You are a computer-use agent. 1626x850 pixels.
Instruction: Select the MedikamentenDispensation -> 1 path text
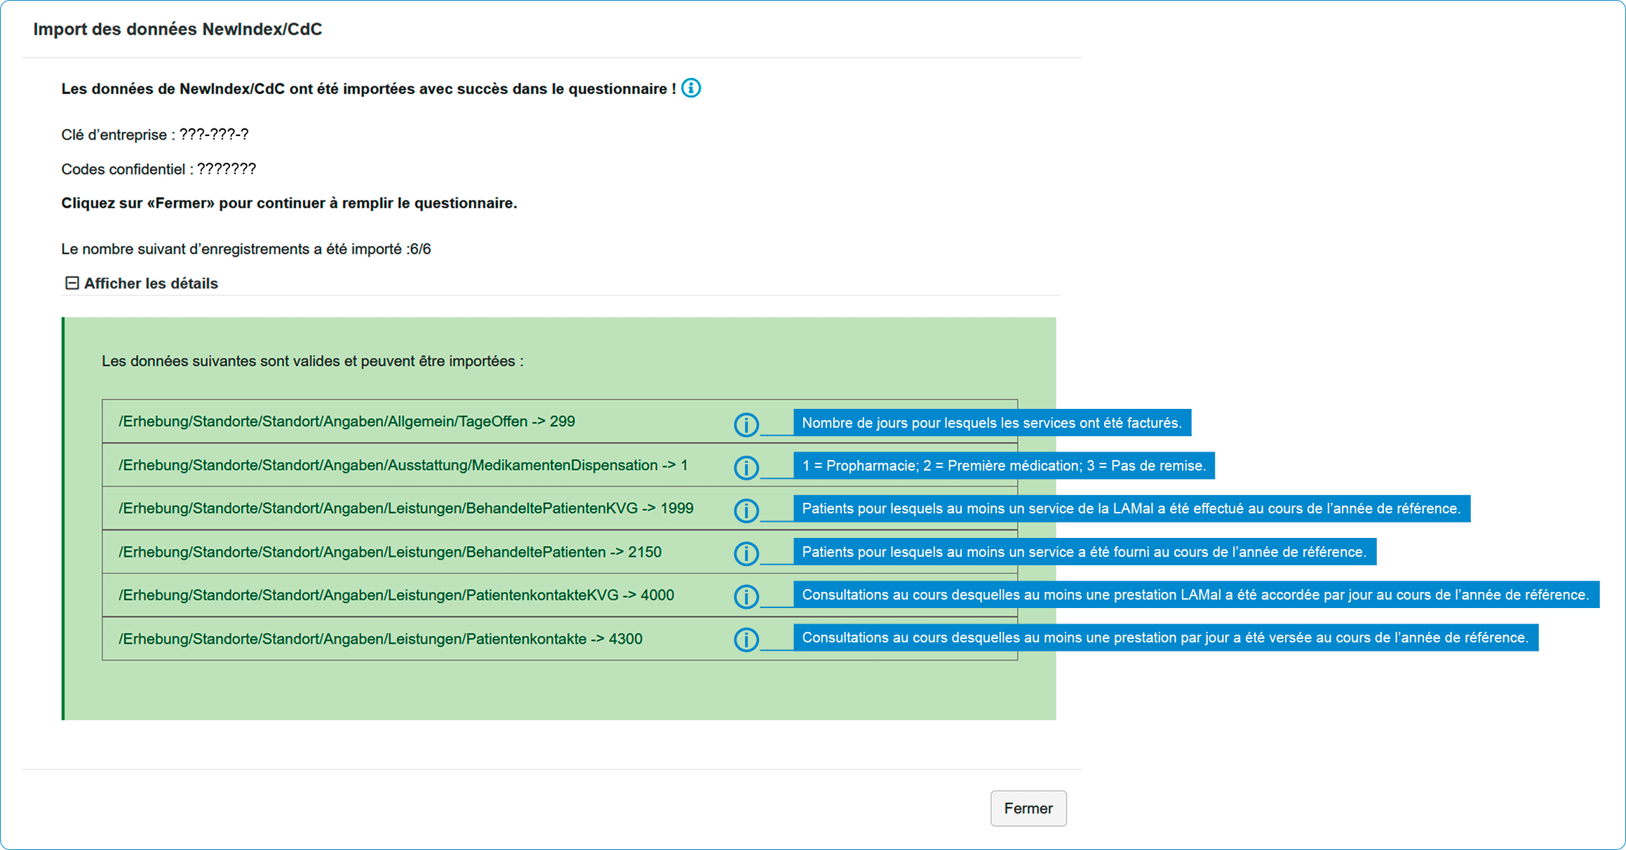403,465
